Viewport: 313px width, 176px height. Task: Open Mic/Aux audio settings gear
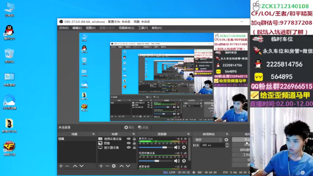(x=184, y=148)
